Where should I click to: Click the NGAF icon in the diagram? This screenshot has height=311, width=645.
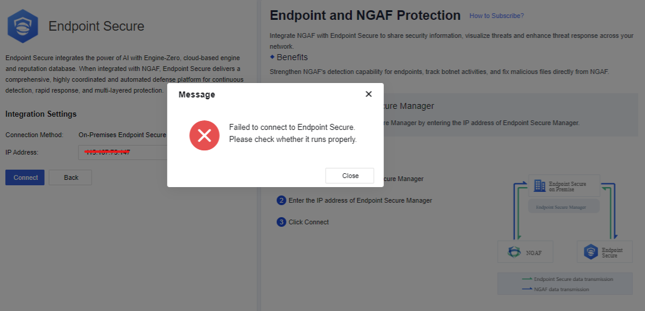[513, 253]
